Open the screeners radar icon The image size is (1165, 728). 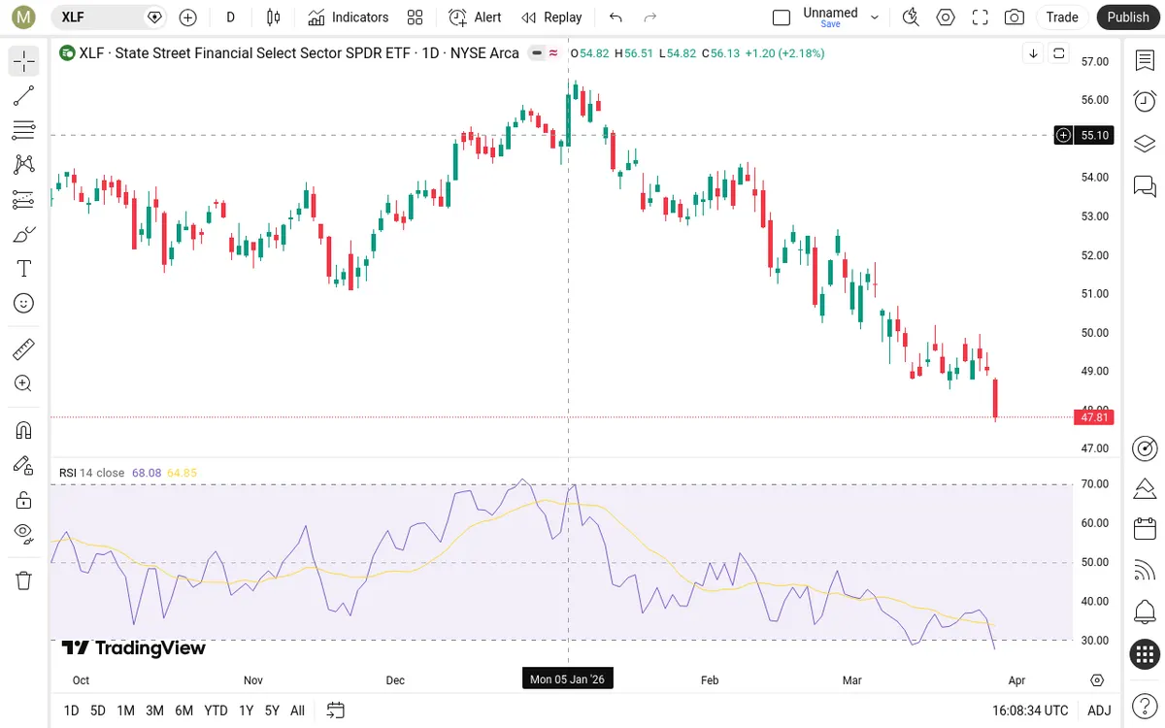[x=1146, y=447]
